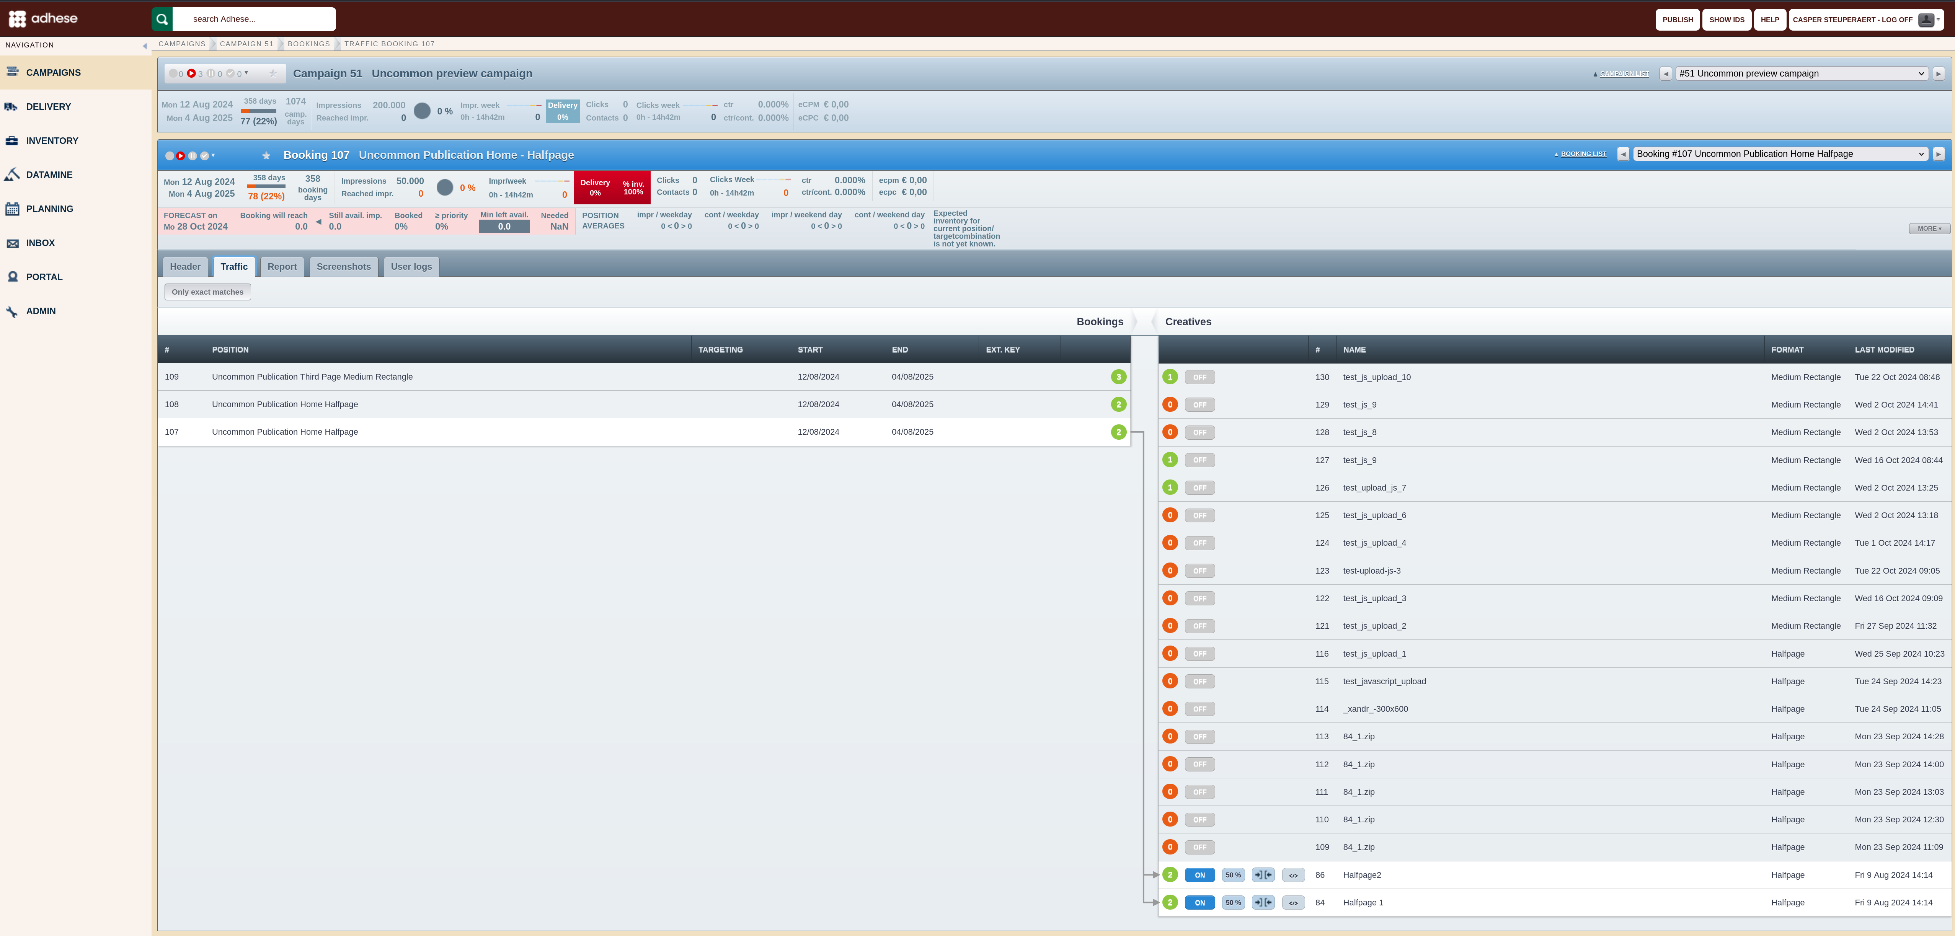Open the code view for Halfpage2 creative
Screen dimensions: 1955x936
point(1293,875)
